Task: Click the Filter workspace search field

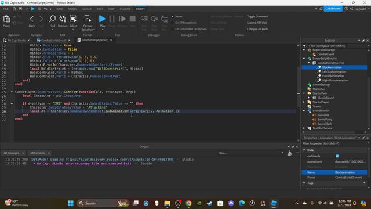Action: pos(336,46)
